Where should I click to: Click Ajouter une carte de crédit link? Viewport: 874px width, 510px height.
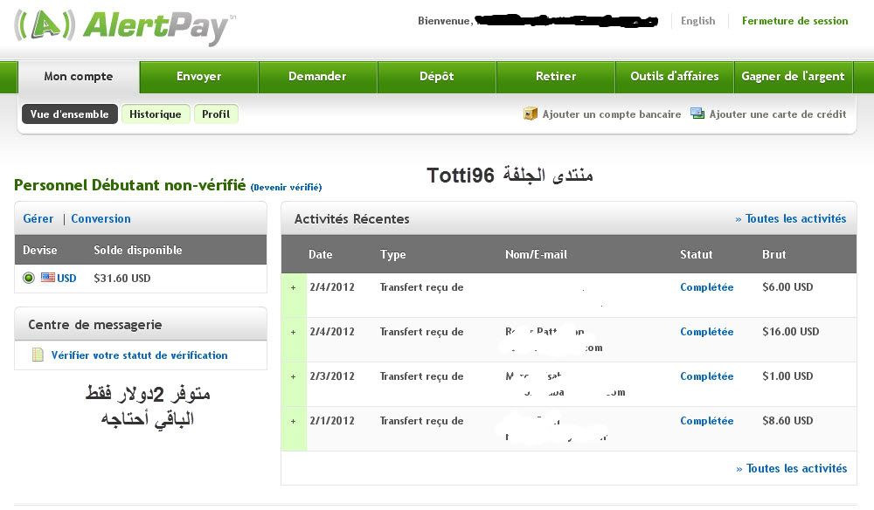778,114
